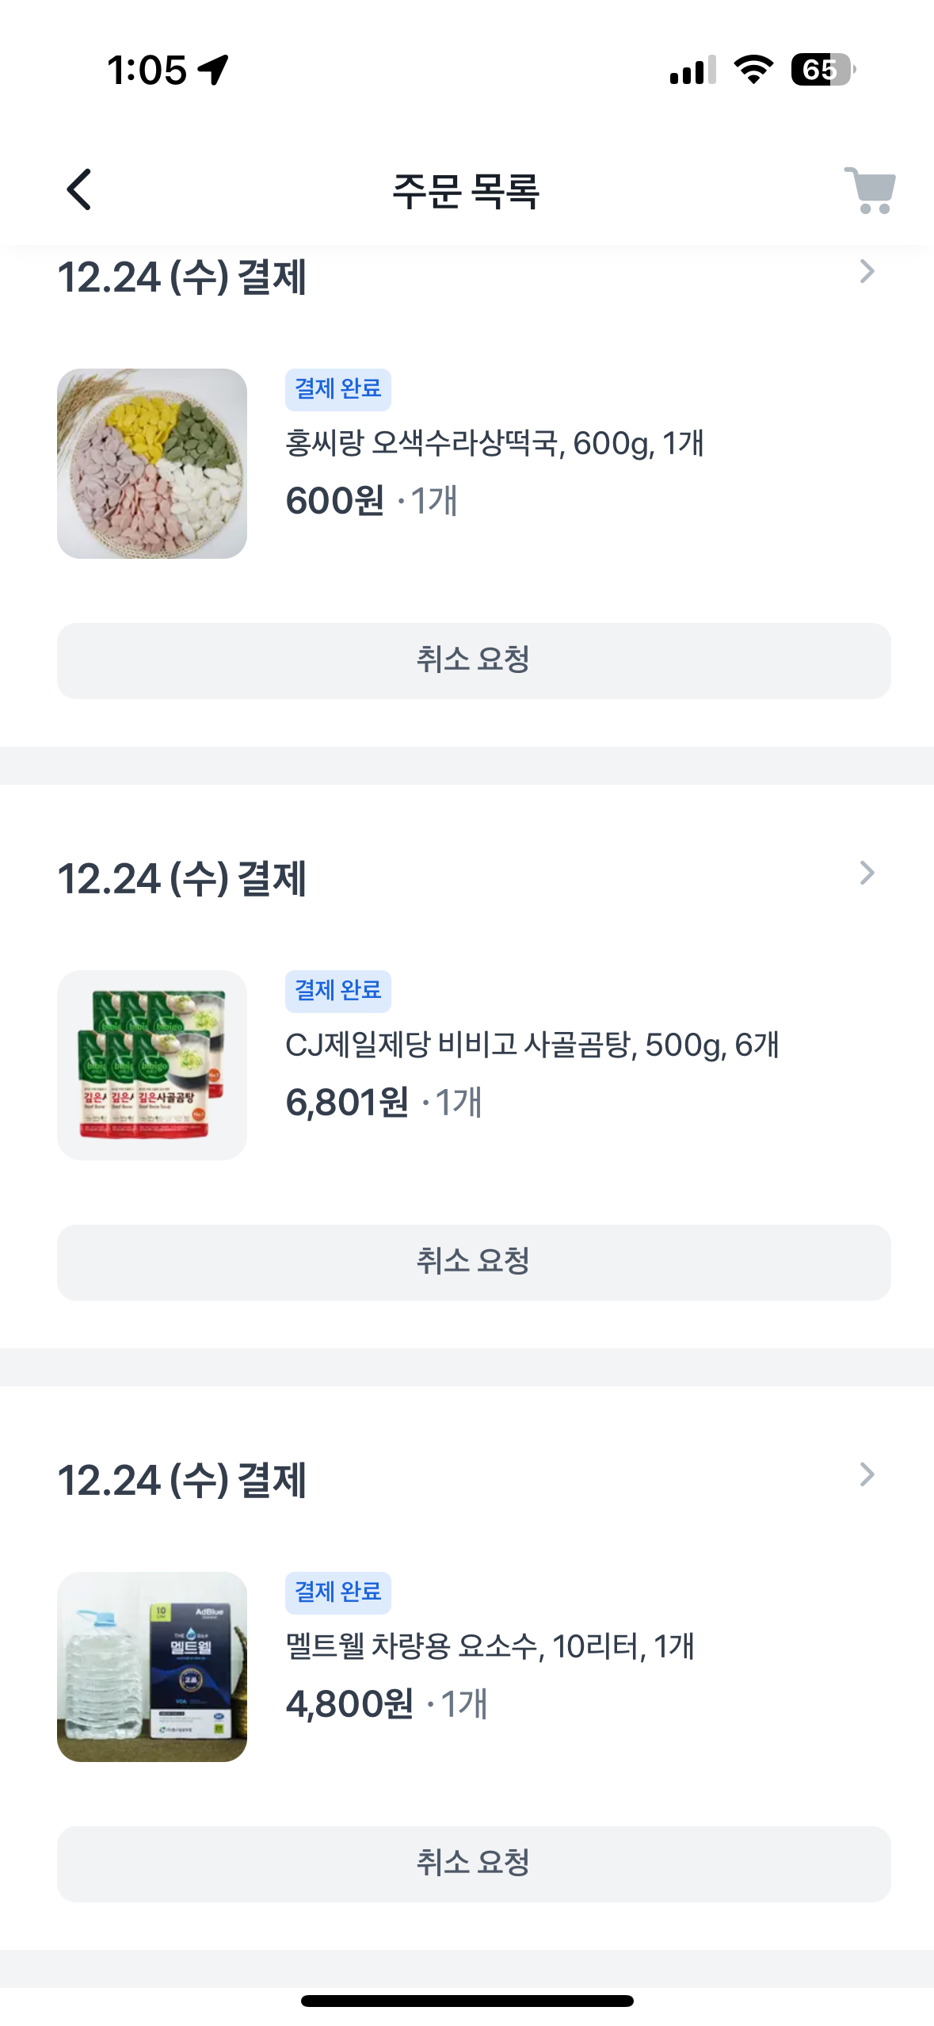This screenshot has height=2026, width=934.
Task: Open product link CJ제일제당 비비고 사골곰탕
Action: (x=532, y=1045)
